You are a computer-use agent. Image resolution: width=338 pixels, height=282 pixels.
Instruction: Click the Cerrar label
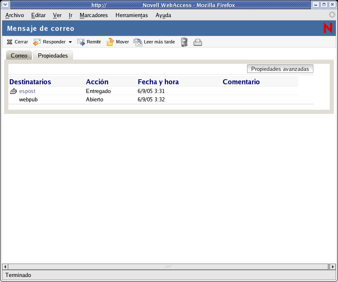pyautogui.click(x=21, y=42)
